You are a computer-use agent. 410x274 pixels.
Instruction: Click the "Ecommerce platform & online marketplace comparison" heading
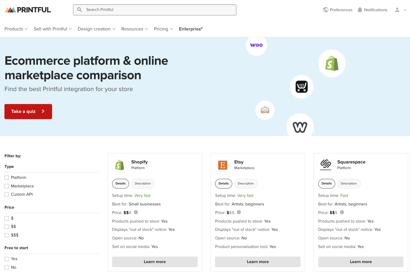click(86, 68)
